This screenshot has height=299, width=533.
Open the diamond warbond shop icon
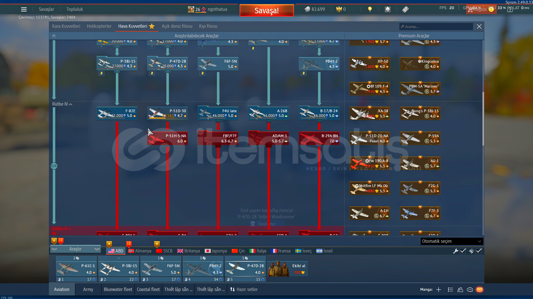click(388, 9)
